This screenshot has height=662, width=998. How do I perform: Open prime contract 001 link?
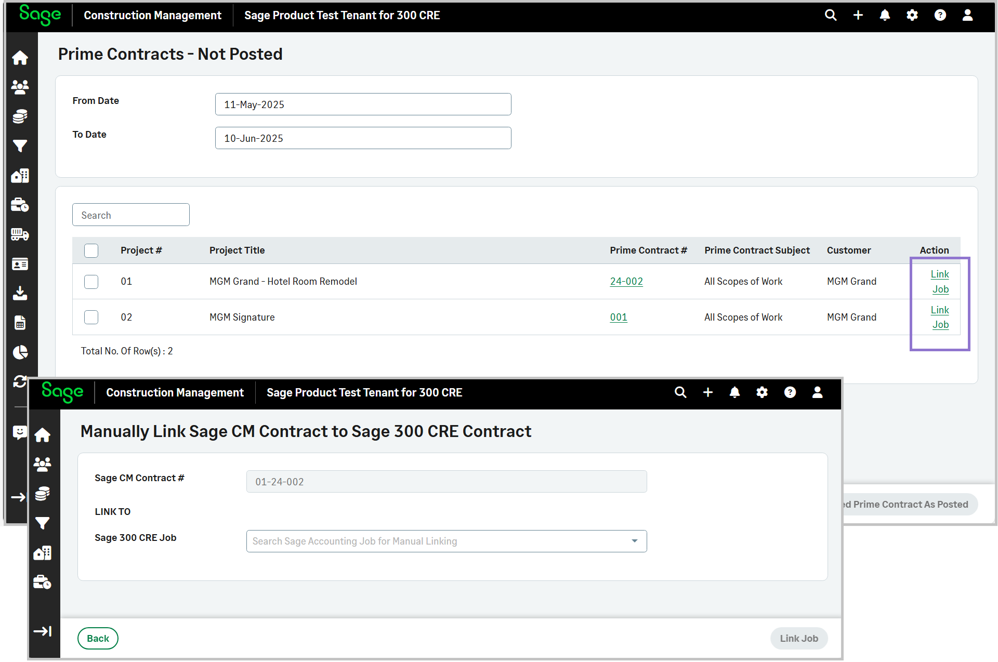coord(618,317)
